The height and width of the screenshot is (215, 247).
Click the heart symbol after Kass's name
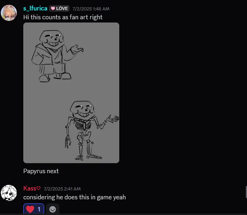pyautogui.click(x=39, y=188)
